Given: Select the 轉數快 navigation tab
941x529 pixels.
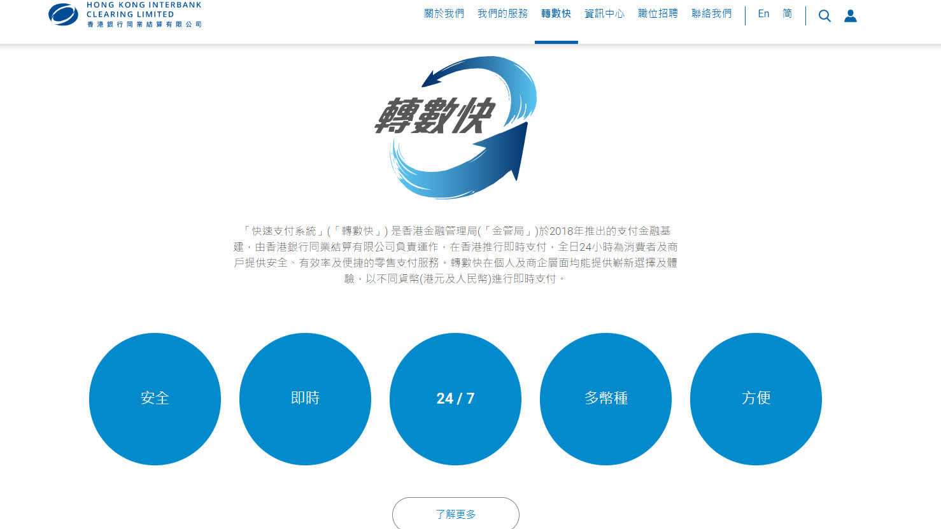Looking at the screenshot, I should pos(556,13).
